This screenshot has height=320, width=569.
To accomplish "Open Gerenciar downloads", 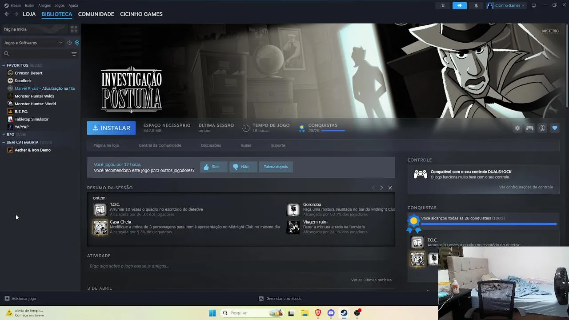I will (x=280, y=299).
